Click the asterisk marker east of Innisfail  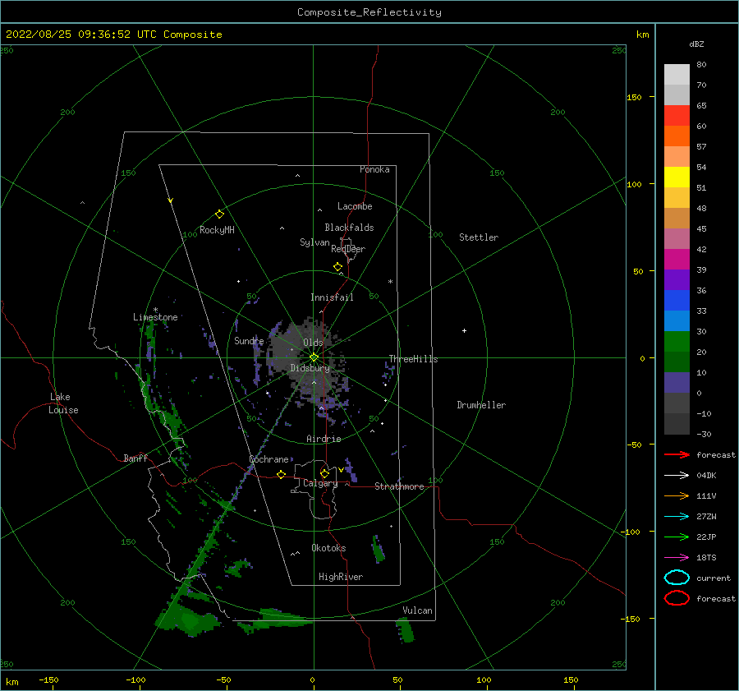tap(390, 282)
